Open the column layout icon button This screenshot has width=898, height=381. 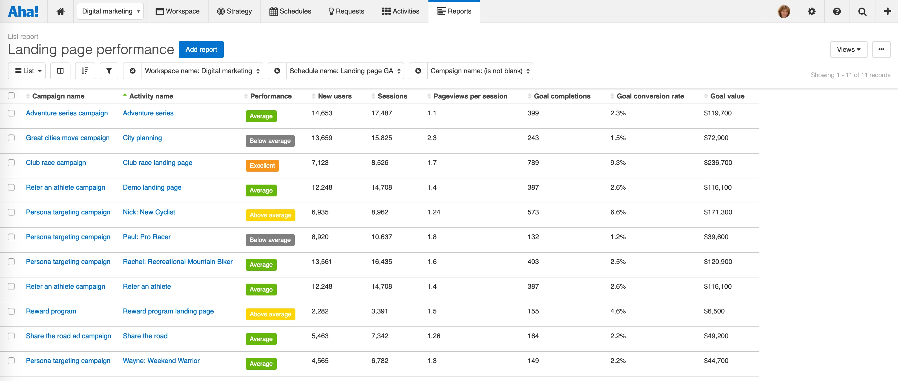tap(60, 71)
